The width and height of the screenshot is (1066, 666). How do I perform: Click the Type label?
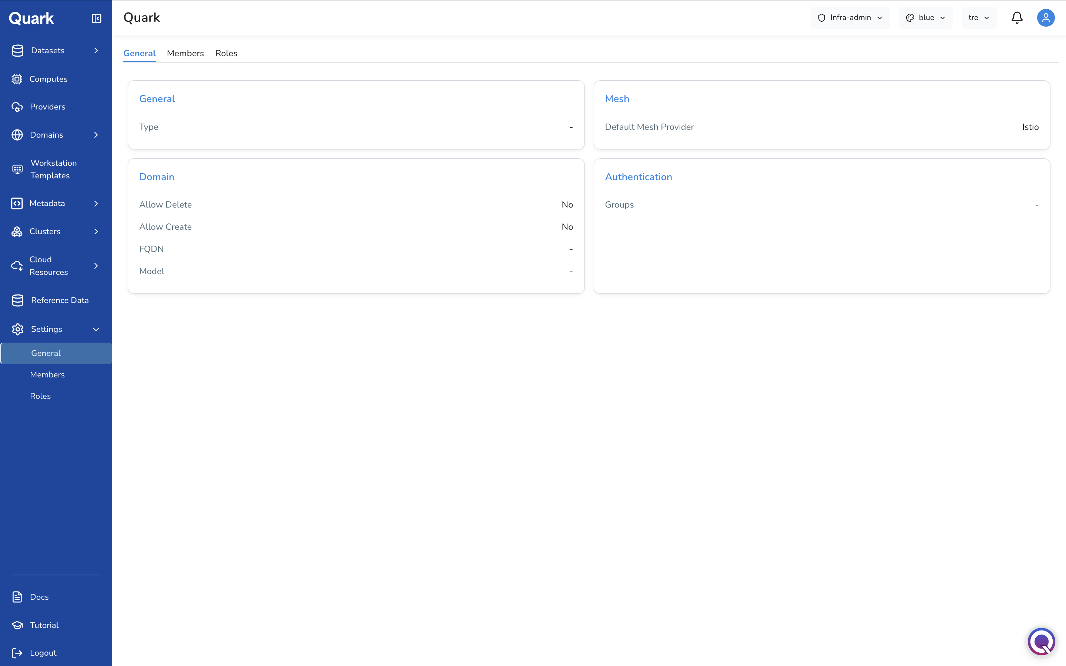pos(148,127)
